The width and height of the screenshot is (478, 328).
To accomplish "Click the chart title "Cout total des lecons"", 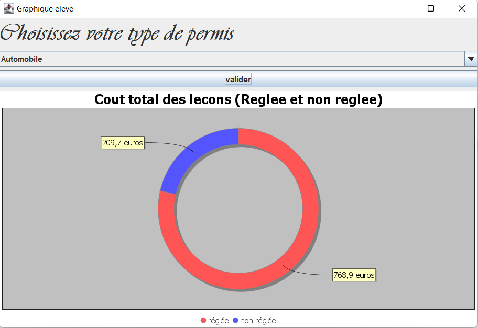I will click(238, 99).
